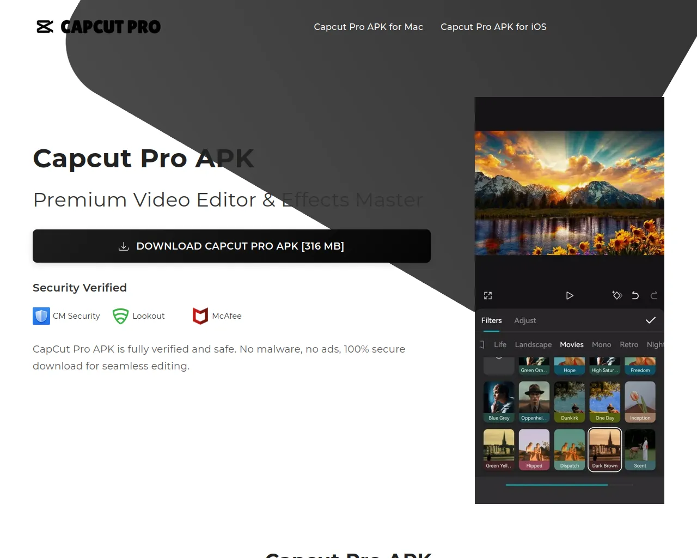697x558 pixels.
Task: Switch to the Adjust tab
Action: tap(525, 320)
